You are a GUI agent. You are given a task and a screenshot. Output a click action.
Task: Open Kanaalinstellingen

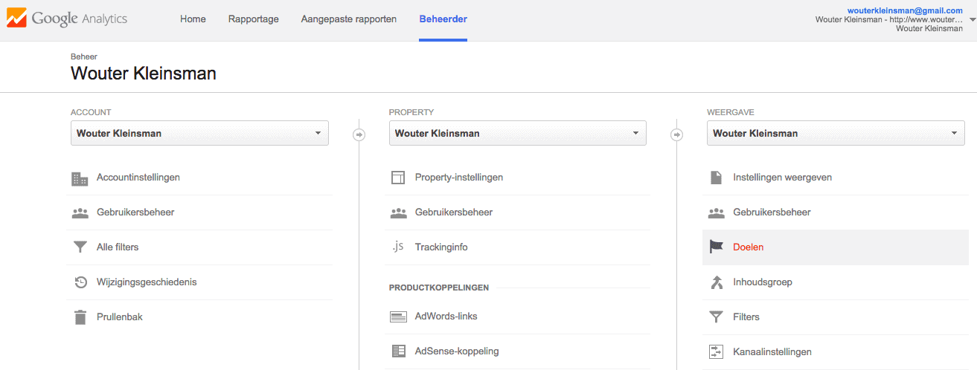772,352
